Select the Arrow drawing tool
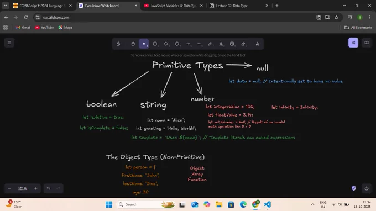The image size is (376, 211). 188,44
